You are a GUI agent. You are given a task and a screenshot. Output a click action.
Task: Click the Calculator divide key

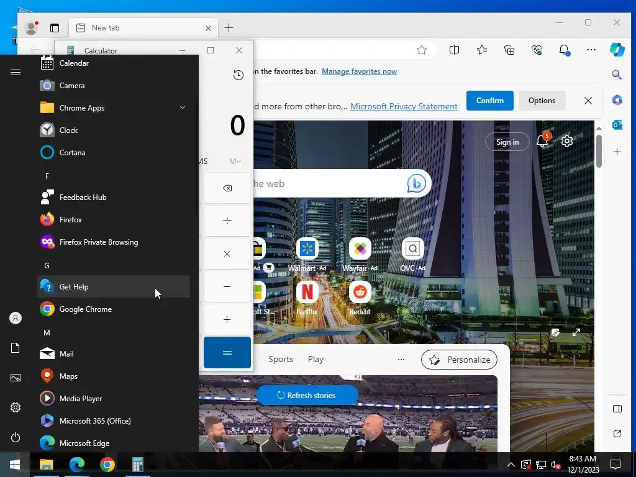click(227, 221)
